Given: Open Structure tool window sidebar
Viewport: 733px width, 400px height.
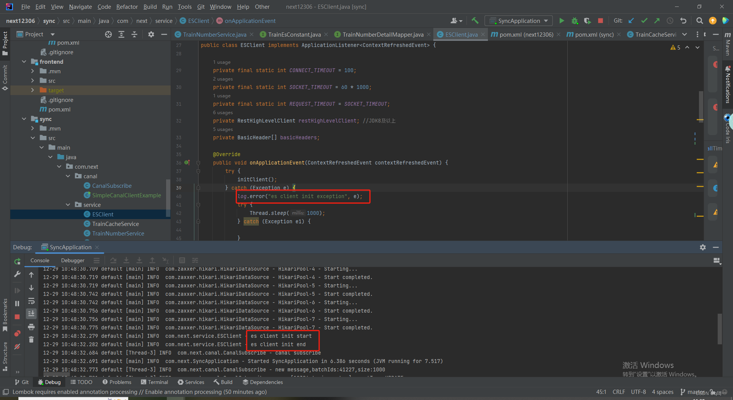Looking at the screenshot, I should click(x=5, y=356).
